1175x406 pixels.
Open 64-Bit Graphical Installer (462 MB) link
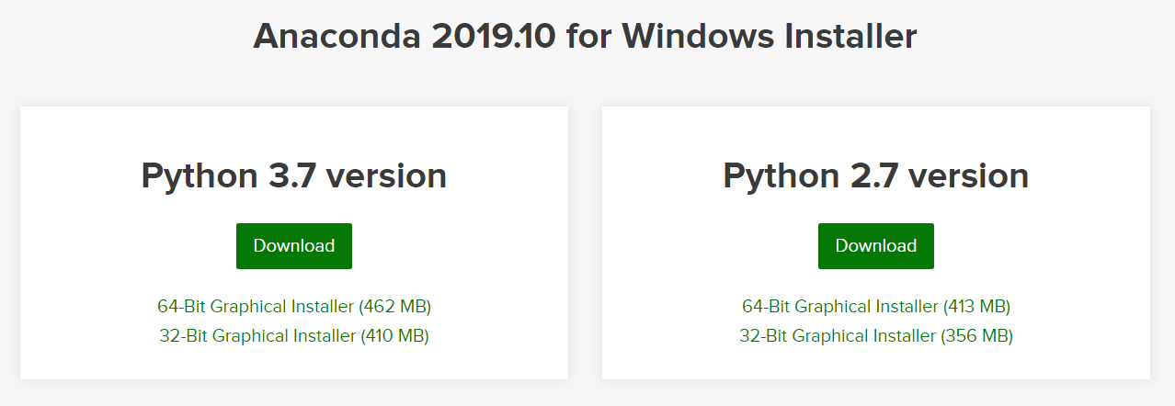pyautogui.click(x=294, y=306)
